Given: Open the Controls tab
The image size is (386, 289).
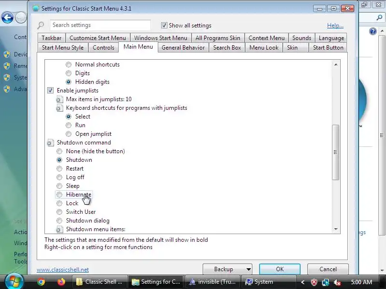Looking at the screenshot, I should click(x=103, y=48).
